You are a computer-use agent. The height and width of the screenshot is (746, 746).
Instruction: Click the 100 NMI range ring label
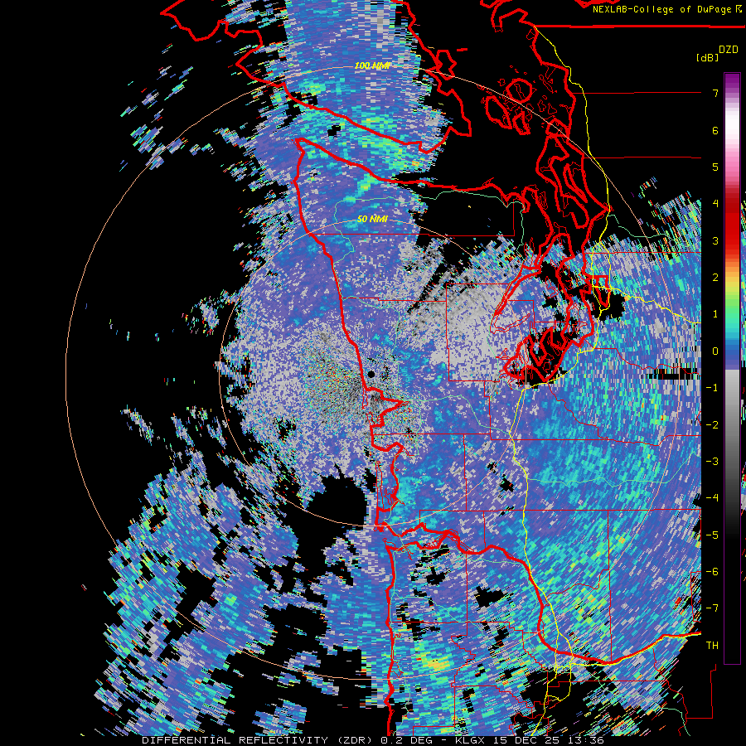(372, 65)
